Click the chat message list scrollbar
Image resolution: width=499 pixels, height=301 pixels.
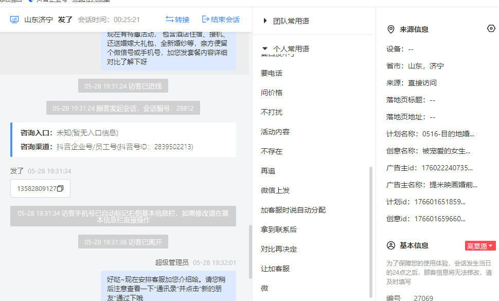[251, 252]
